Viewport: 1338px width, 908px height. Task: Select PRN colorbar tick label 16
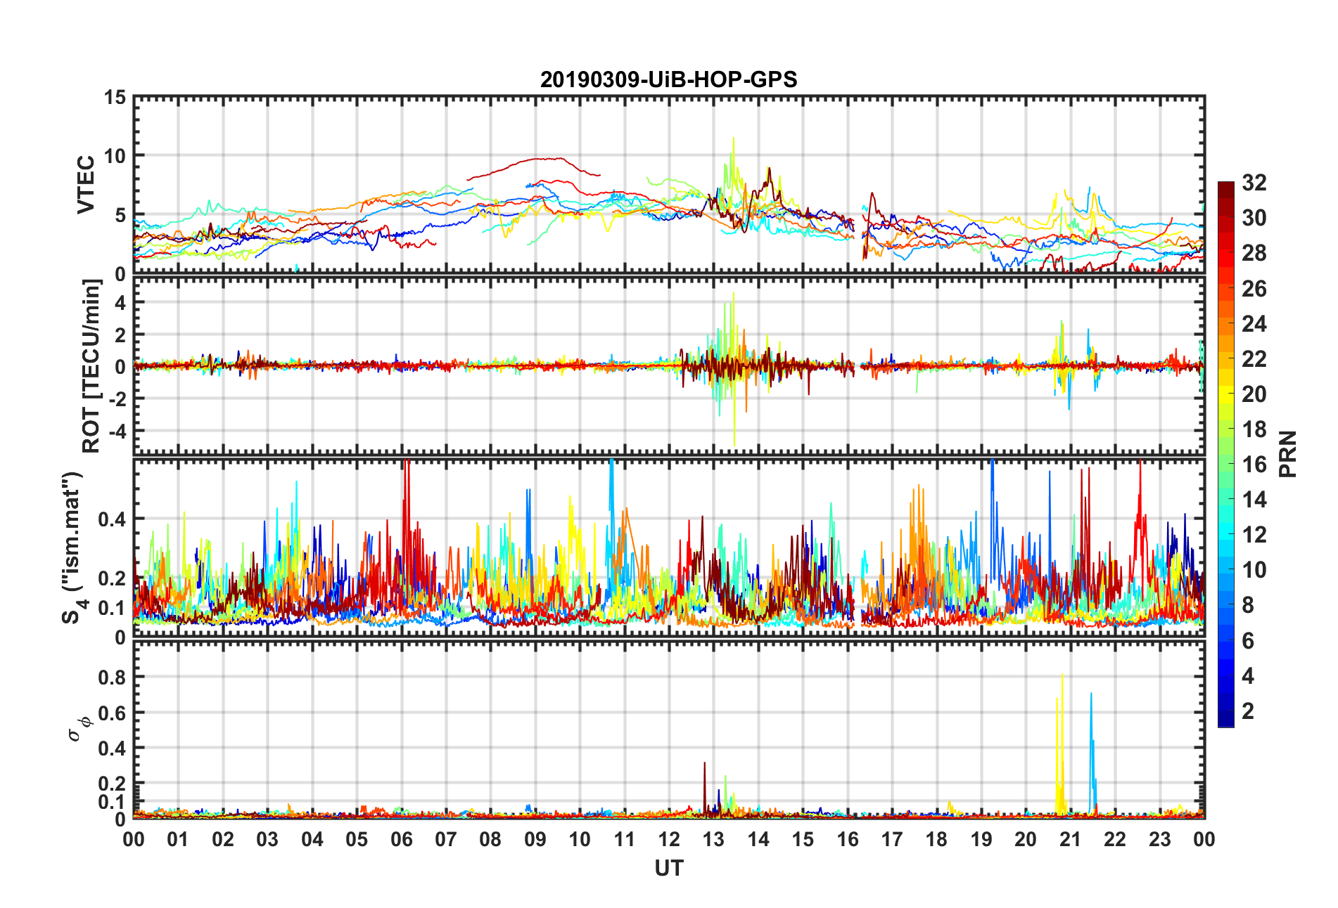pyautogui.click(x=1254, y=465)
